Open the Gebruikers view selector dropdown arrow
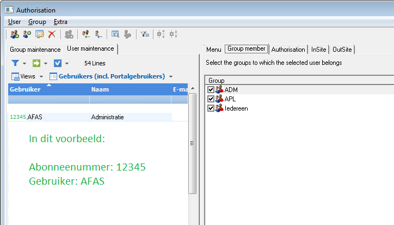 click(171, 76)
